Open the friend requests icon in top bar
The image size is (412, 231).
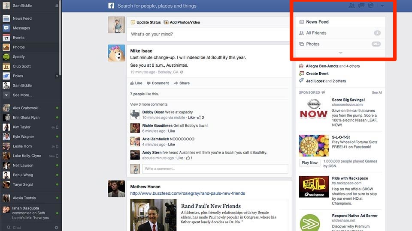point(352,6)
